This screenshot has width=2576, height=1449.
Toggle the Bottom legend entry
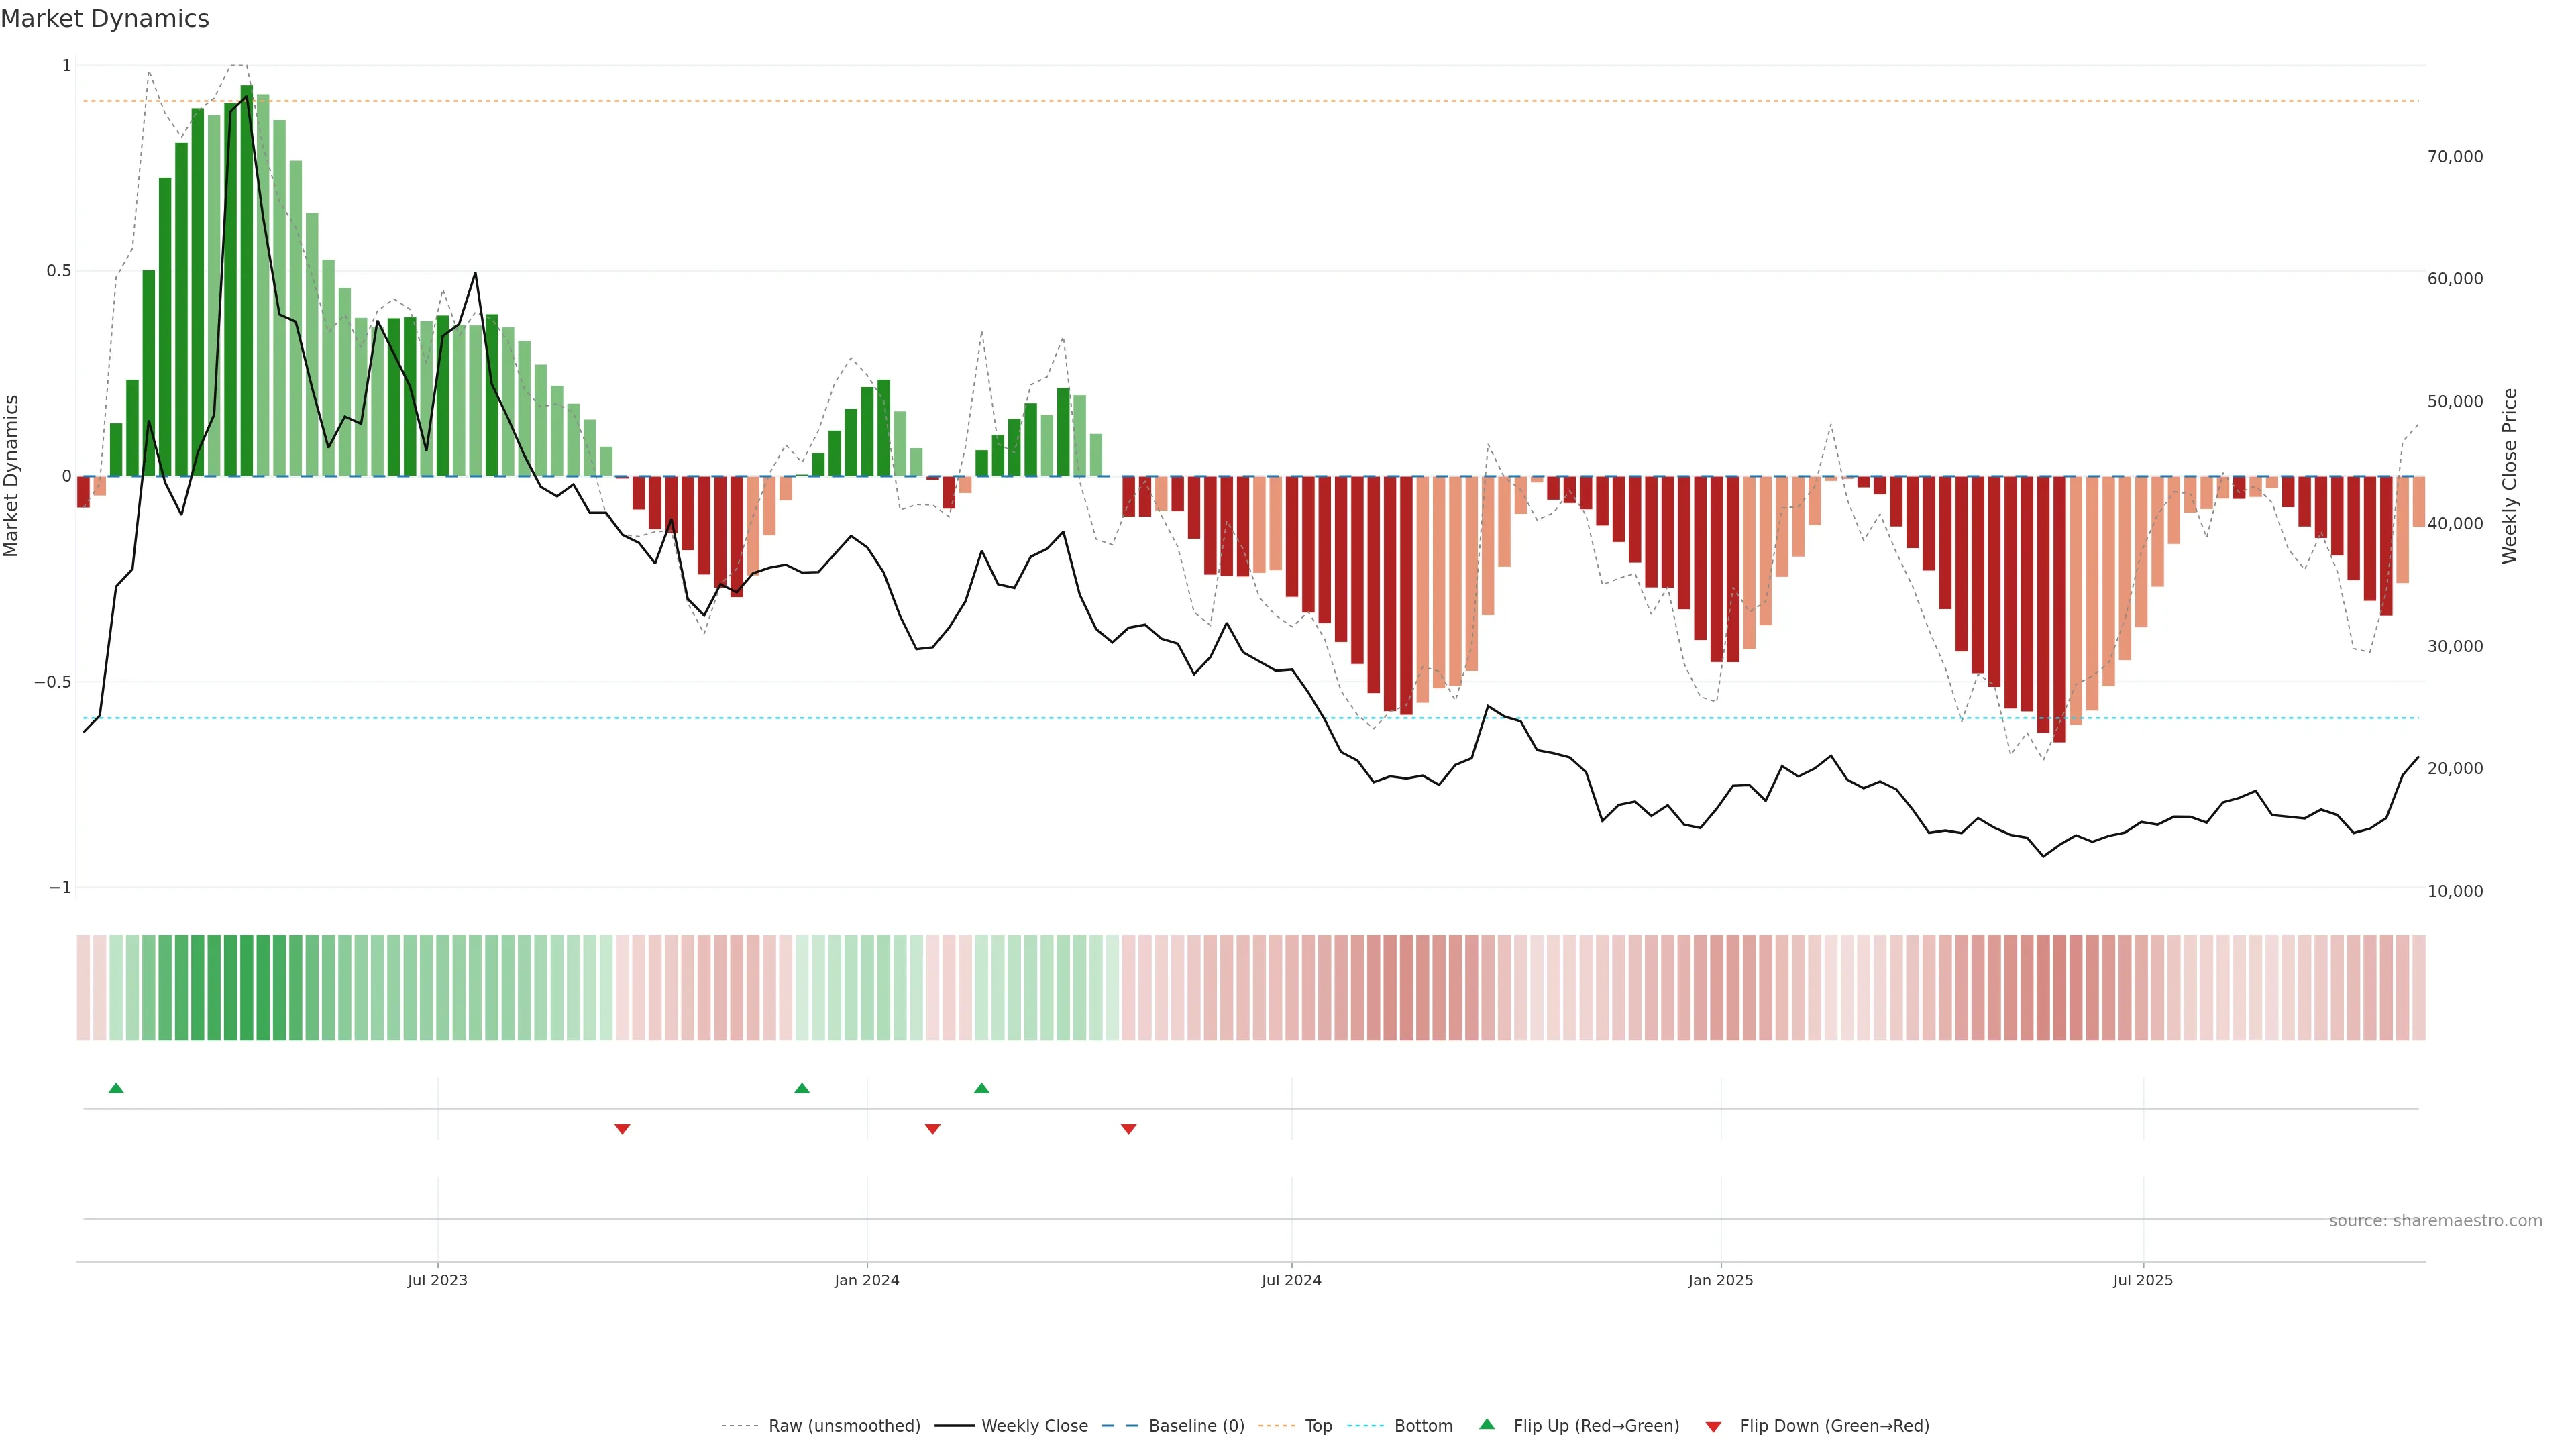coord(1423,1426)
